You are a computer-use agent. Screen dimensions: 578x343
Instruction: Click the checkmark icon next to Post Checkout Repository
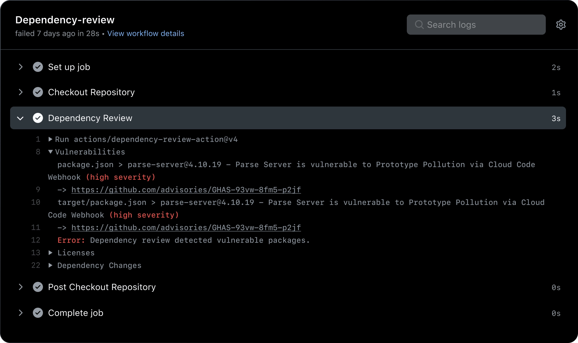[x=38, y=287]
